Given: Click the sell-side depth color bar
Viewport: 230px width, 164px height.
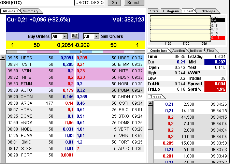Looking at the screenshot, I should click(x=113, y=51).
